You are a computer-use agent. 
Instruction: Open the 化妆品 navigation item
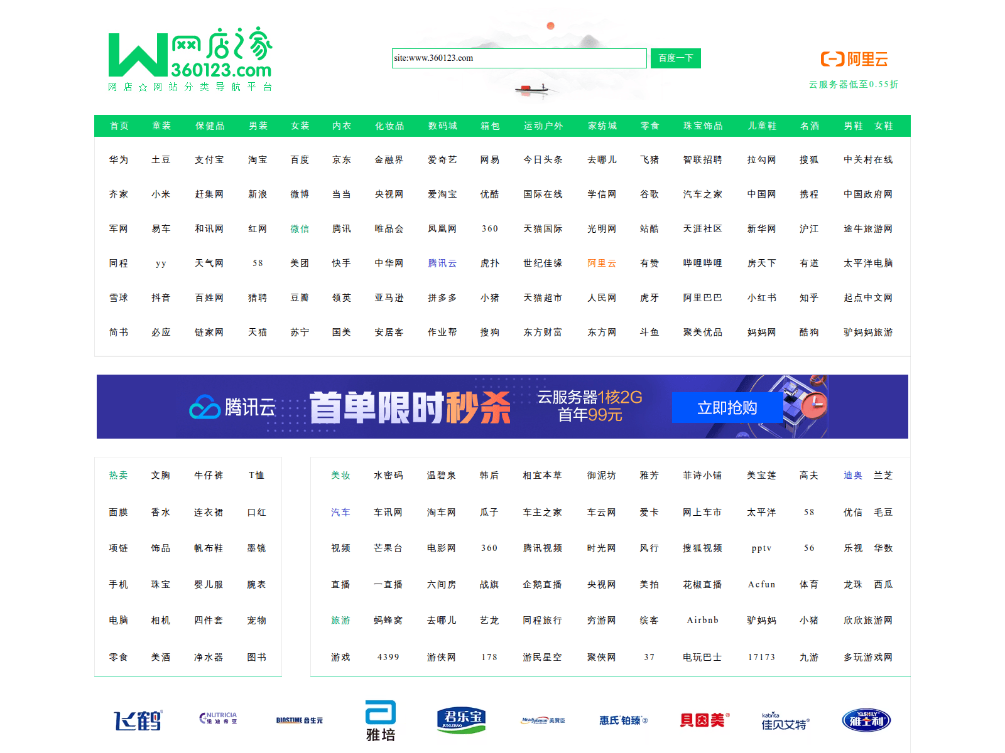[x=389, y=125]
